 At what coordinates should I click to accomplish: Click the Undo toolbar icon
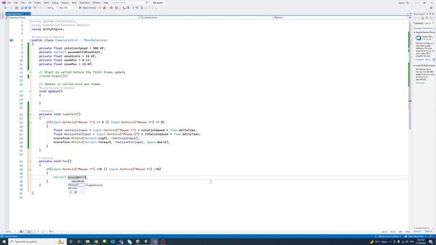35,7
